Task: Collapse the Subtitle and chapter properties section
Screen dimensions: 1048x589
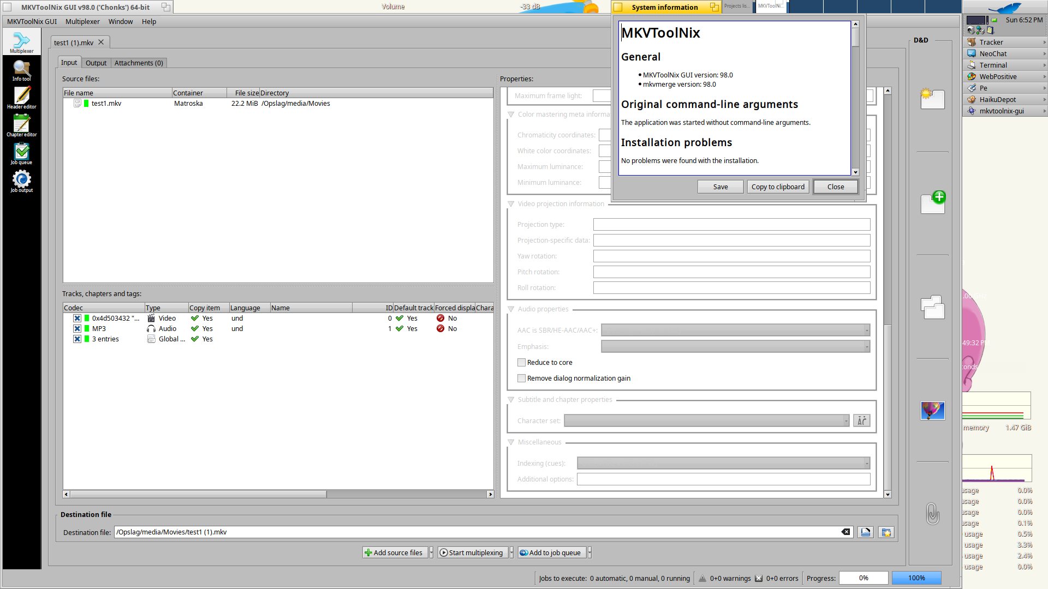Action: 511,399
